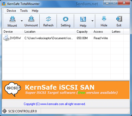Screen dimensions: 132x116
Task: Select the DVDRW device name
Action: [x=15, y=38]
